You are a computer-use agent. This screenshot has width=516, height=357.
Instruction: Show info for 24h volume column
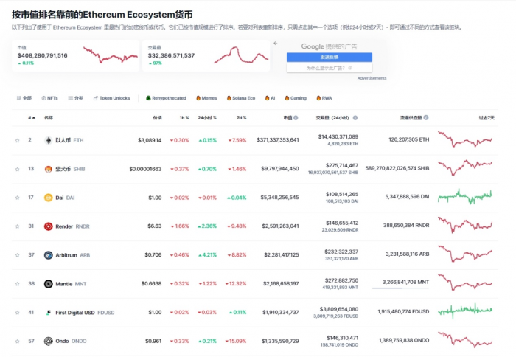click(x=355, y=118)
